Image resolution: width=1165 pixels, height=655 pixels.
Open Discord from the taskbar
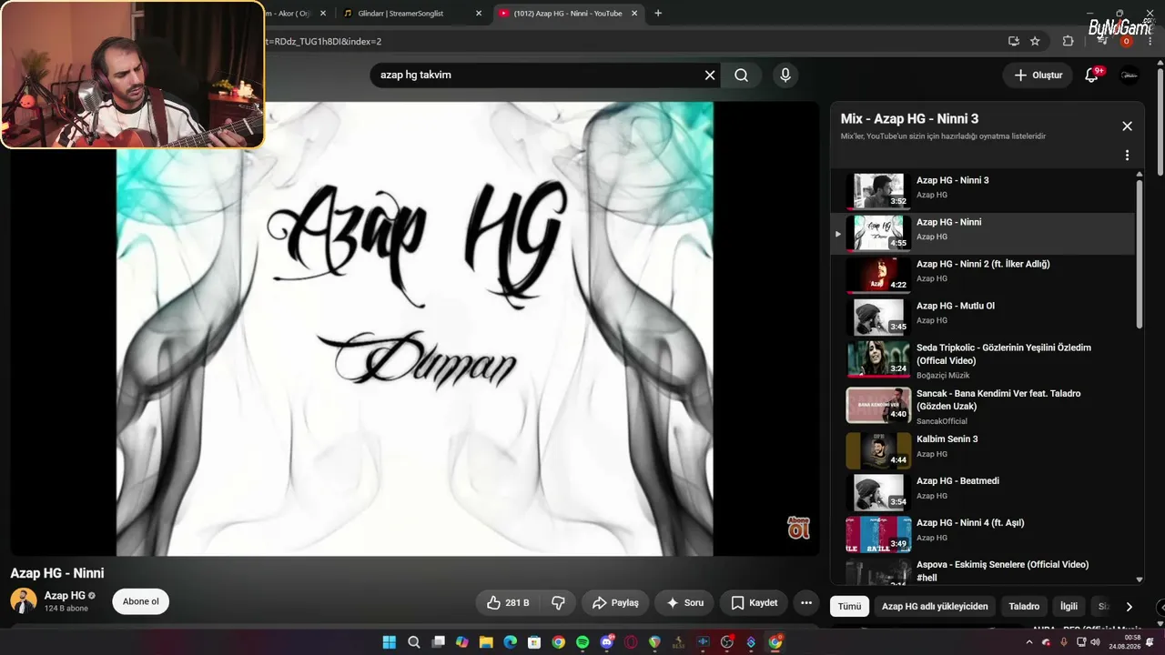[607, 642]
